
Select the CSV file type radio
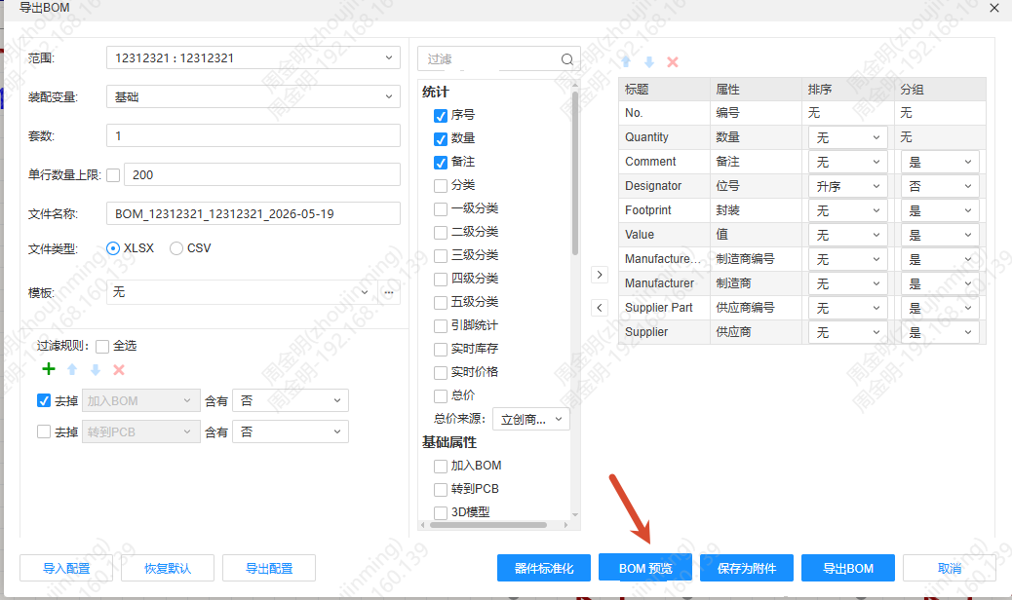(176, 248)
